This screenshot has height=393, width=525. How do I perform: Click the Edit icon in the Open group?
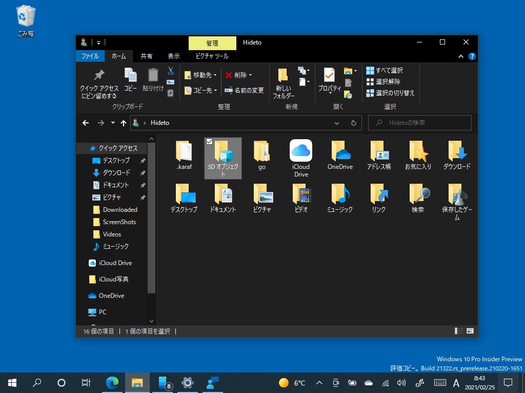coord(348,82)
